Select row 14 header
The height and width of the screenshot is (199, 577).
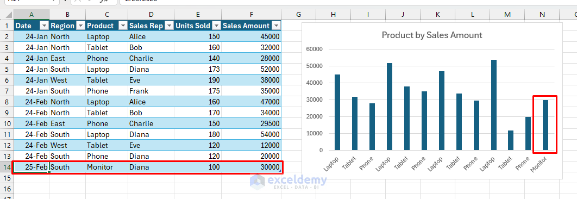(7, 167)
